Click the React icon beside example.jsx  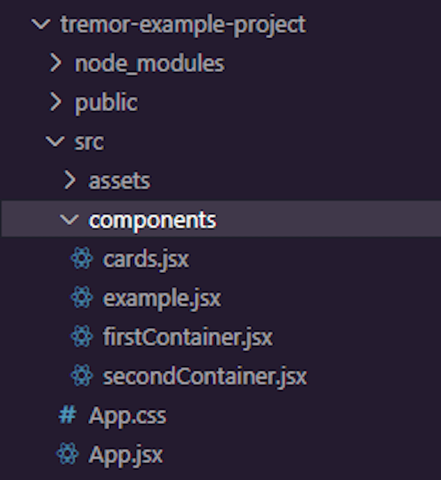click(82, 298)
